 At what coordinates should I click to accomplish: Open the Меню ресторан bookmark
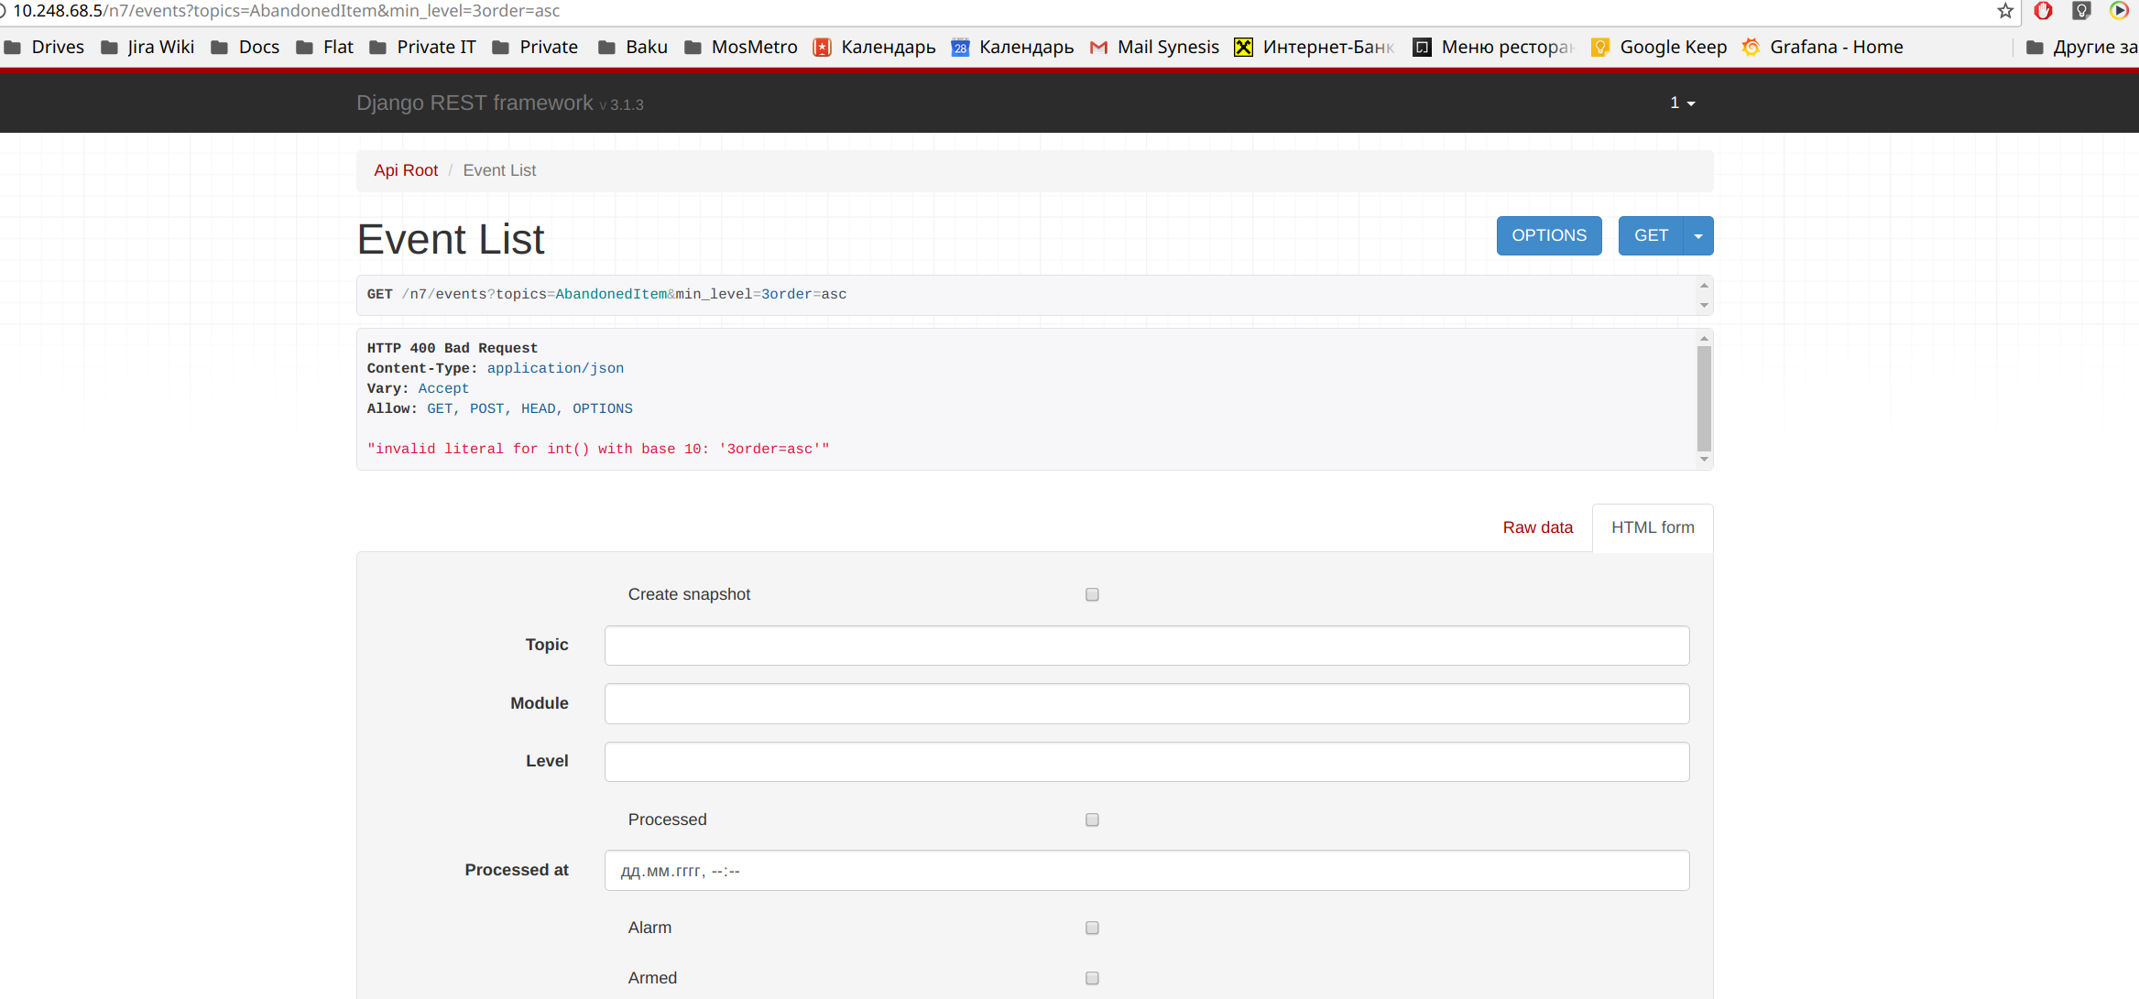tap(1493, 47)
